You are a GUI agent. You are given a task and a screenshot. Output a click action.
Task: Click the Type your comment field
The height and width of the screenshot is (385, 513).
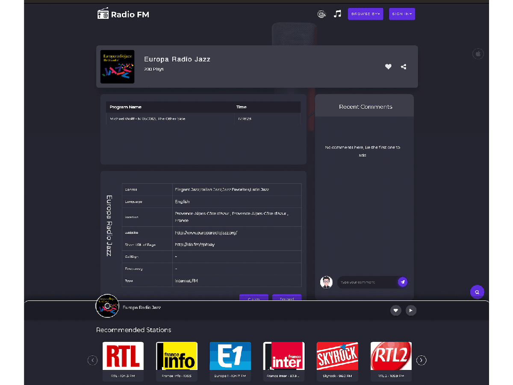pyautogui.click(x=368, y=282)
